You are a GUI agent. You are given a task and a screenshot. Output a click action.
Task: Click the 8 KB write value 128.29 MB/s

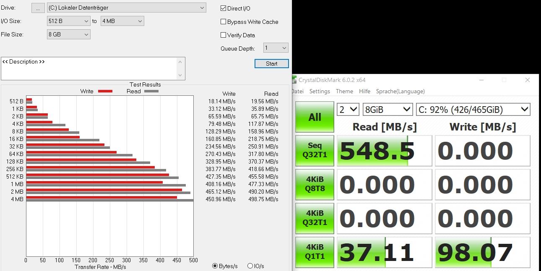coord(221,131)
